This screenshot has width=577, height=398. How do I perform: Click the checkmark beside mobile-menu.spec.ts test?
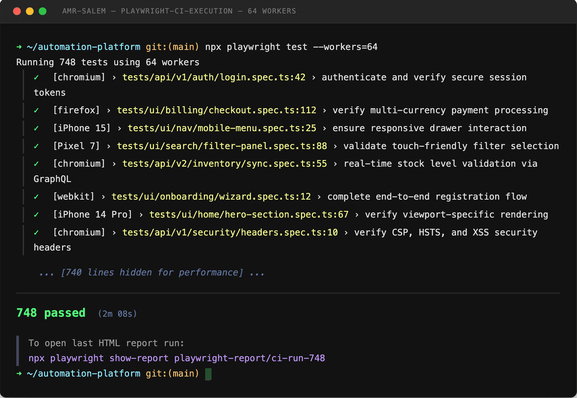[x=37, y=128]
